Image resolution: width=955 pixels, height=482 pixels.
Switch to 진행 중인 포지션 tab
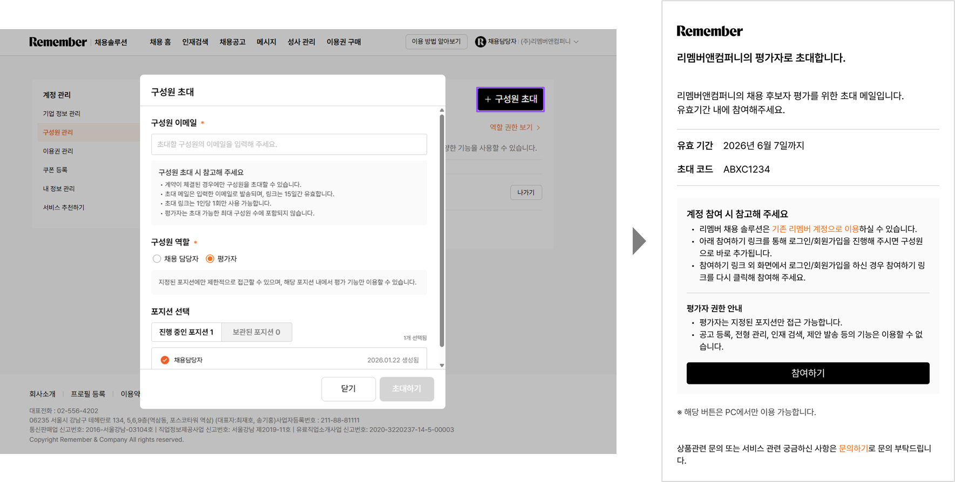pos(186,332)
